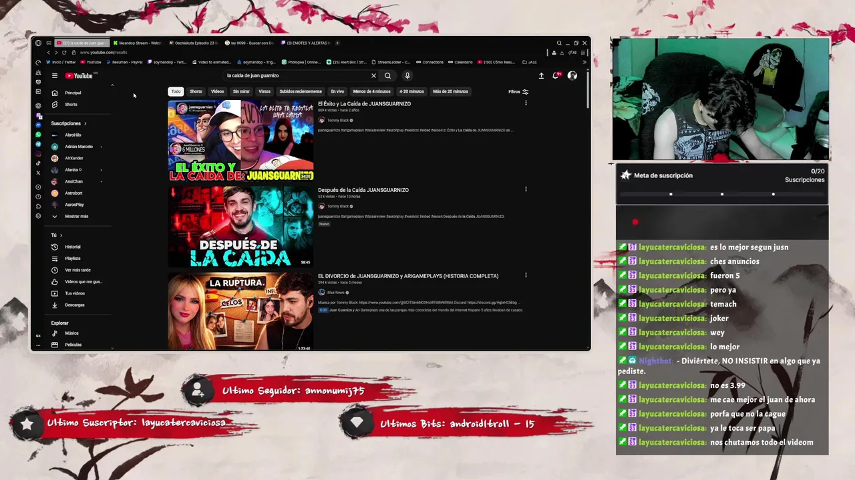Viewport: 855px width, 480px height.
Task: Click the Después de la Caída thumbnail
Action: coord(240,227)
